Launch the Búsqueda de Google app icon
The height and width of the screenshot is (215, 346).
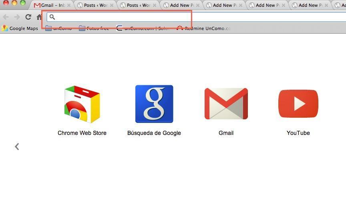click(x=154, y=104)
